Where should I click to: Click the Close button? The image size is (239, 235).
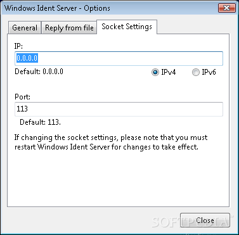click(x=205, y=220)
